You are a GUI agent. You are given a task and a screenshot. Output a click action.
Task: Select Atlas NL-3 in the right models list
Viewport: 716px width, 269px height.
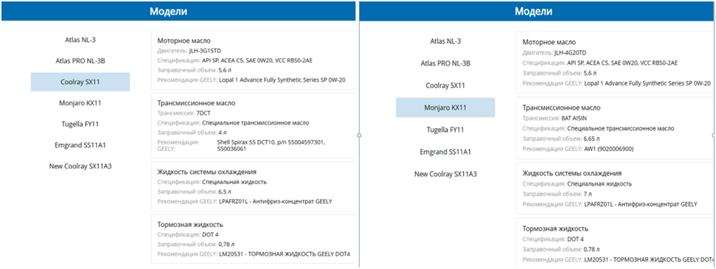point(445,41)
